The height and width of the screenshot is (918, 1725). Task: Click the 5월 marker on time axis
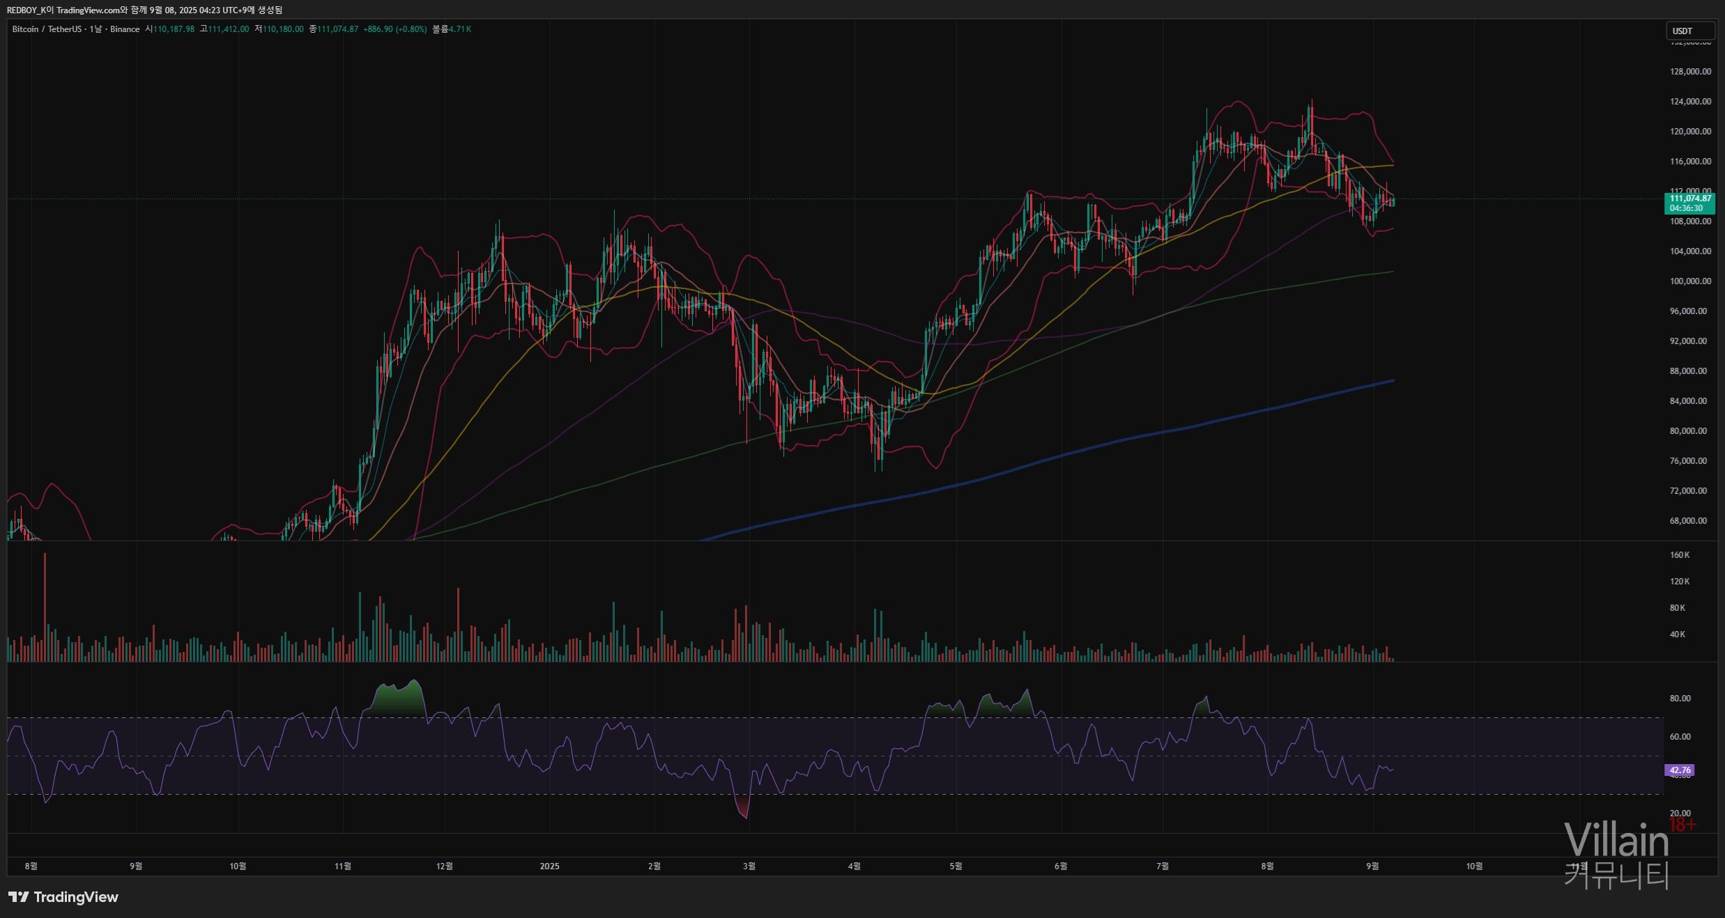click(956, 866)
